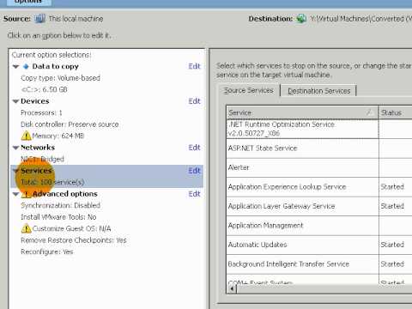The image size is (412, 309).
Task: Click the source local machine computer icon
Action: coord(39,19)
